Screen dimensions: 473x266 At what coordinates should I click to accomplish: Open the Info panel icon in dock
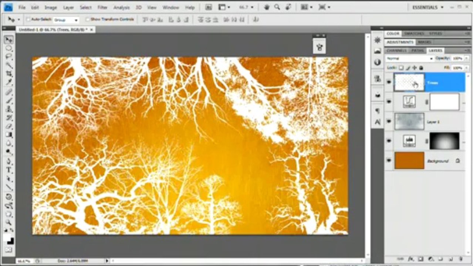pos(377,62)
